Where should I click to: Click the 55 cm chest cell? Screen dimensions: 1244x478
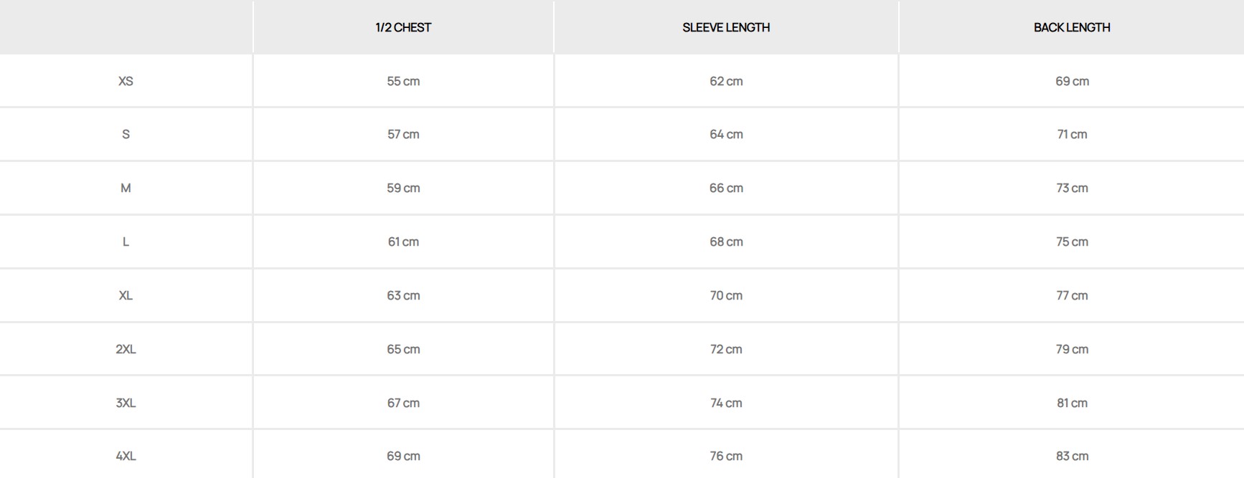click(403, 81)
